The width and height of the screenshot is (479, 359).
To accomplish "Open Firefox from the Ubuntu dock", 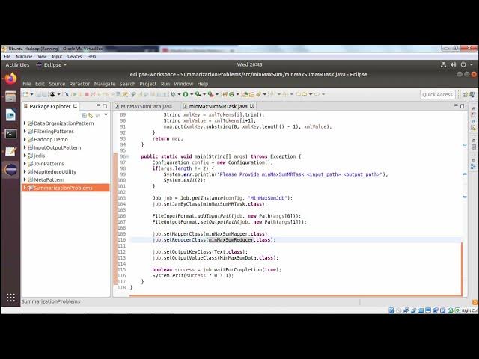I will coord(10,79).
